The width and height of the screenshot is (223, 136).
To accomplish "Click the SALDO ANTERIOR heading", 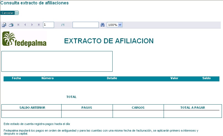I will [x=32, y=108].
